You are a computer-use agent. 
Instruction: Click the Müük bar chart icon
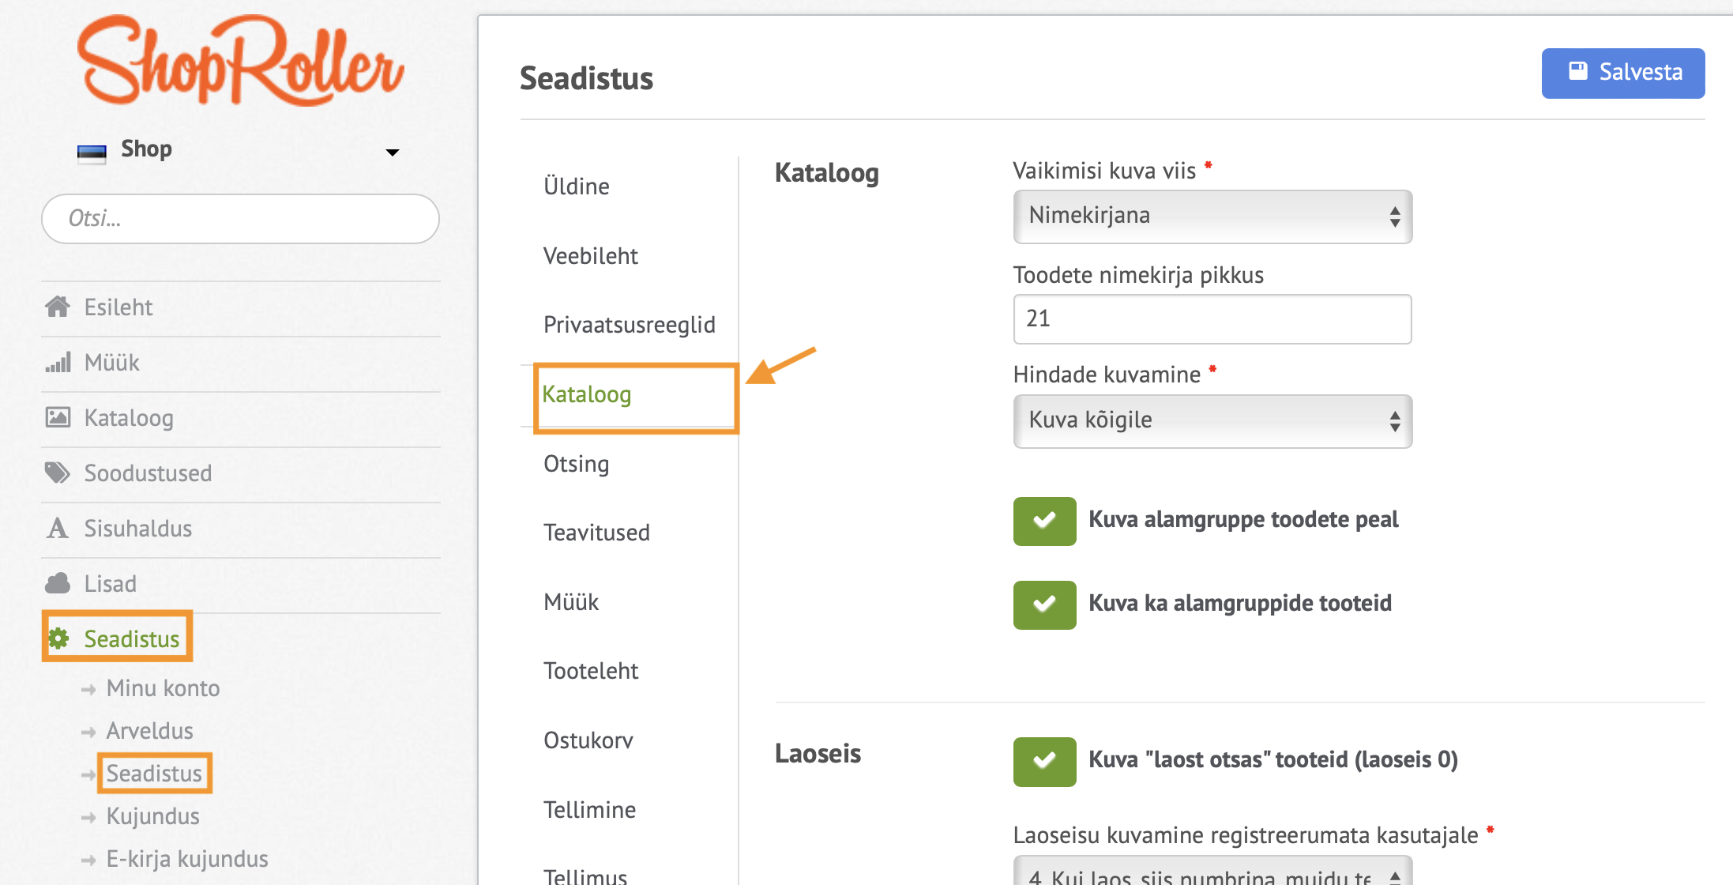click(58, 363)
